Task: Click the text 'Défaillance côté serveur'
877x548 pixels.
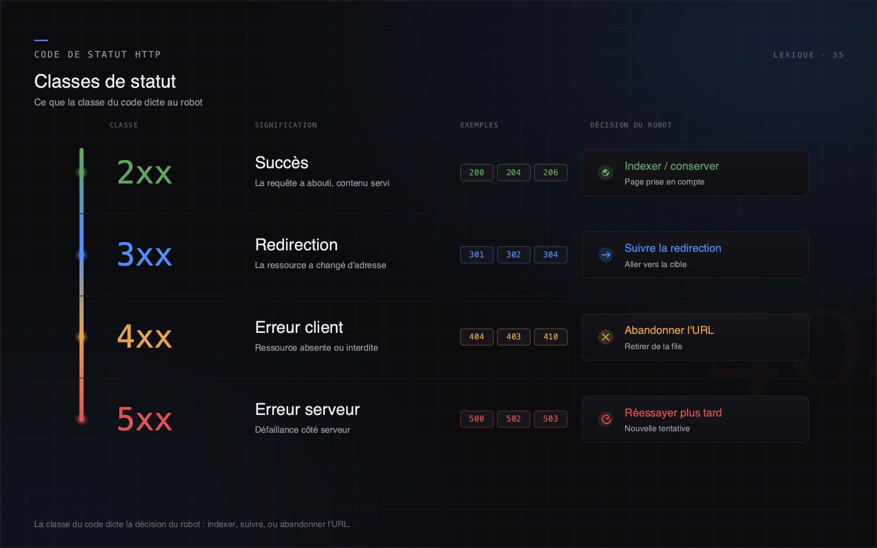Action: tap(302, 430)
